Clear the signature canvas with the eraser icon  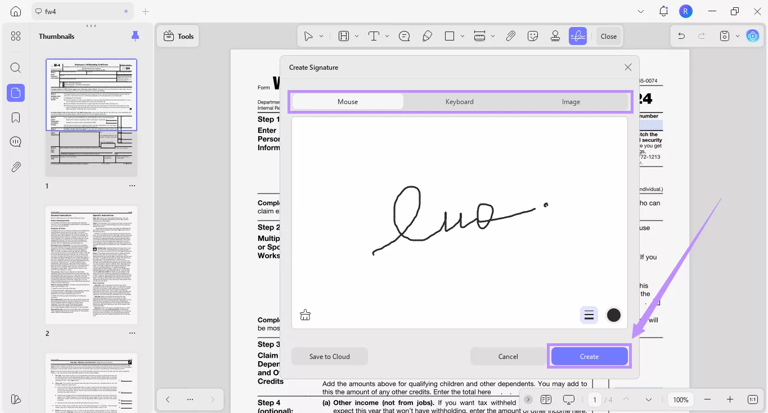(x=305, y=315)
